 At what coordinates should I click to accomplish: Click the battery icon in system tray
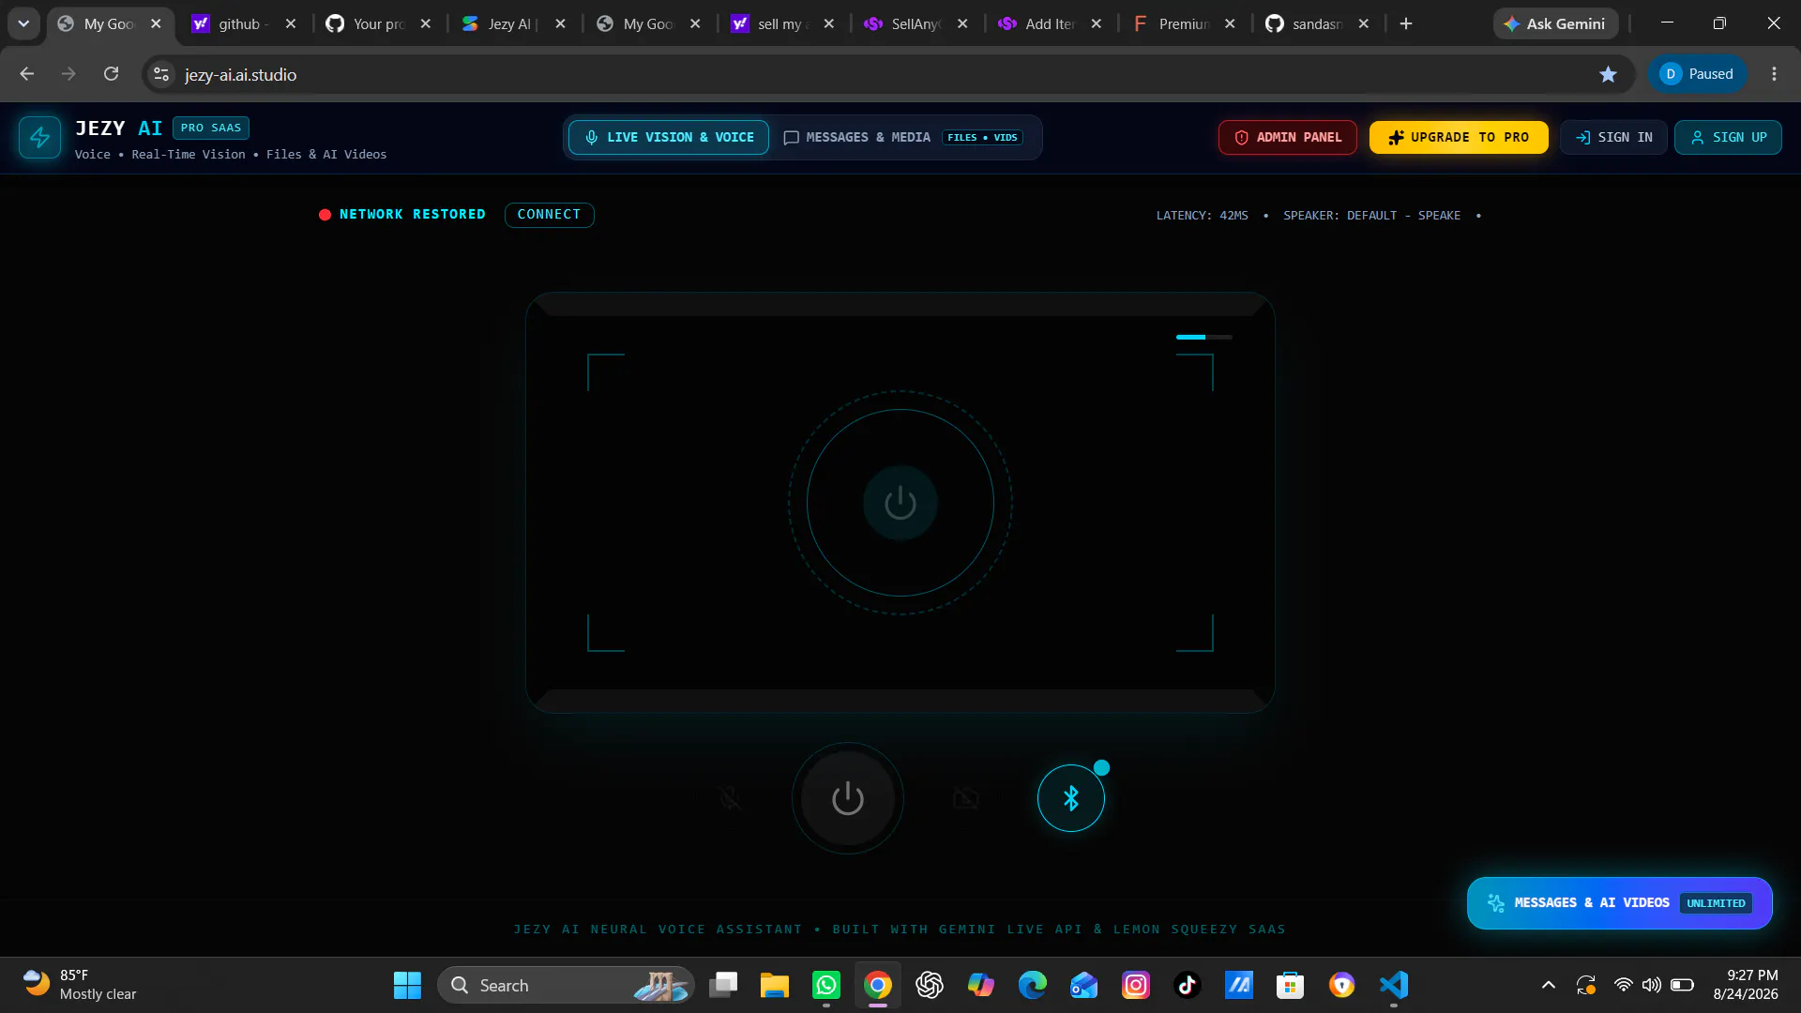(1682, 985)
